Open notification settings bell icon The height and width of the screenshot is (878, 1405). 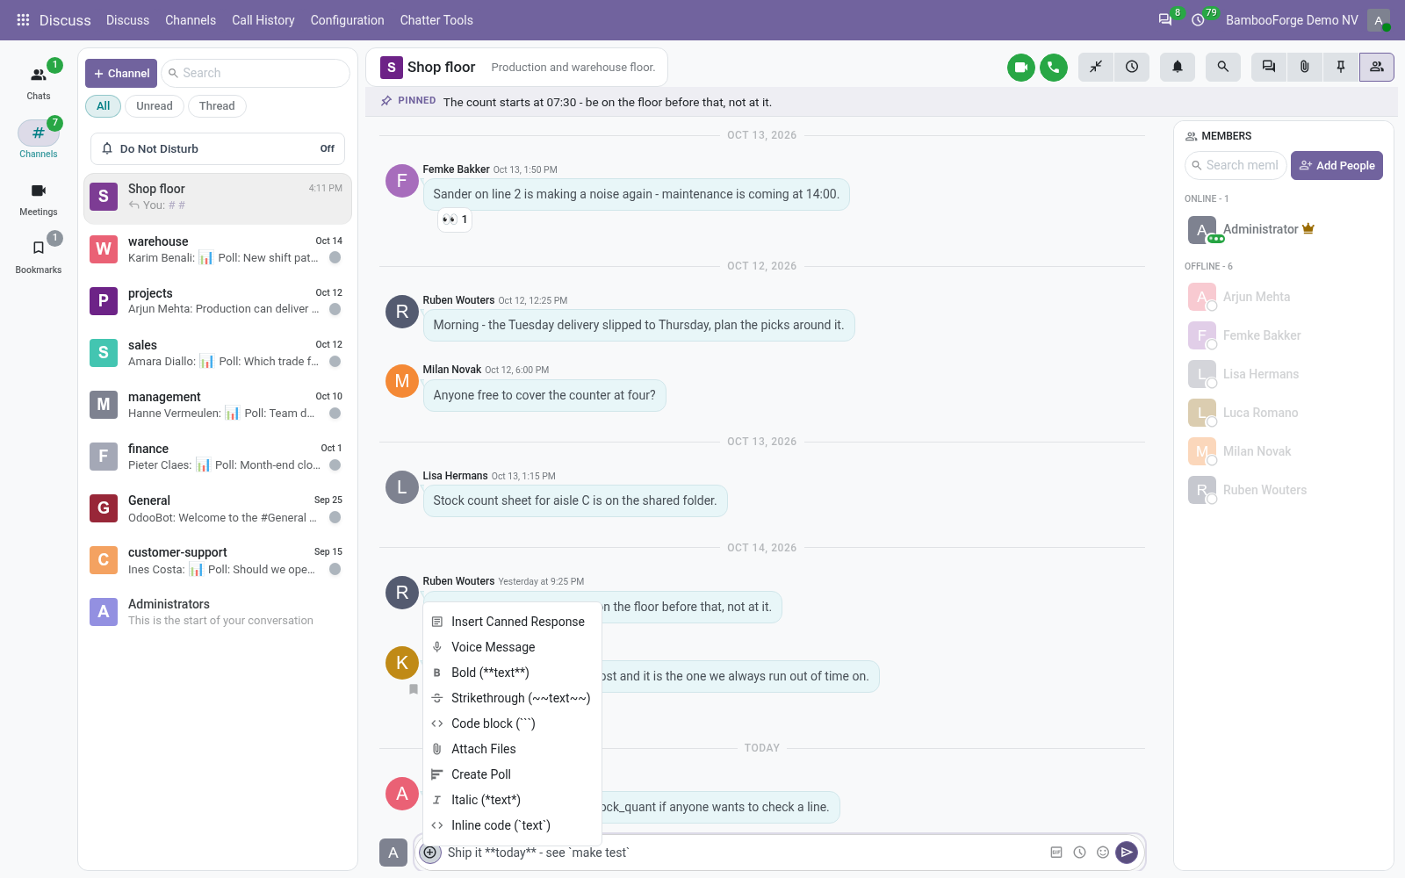point(1178,67)
